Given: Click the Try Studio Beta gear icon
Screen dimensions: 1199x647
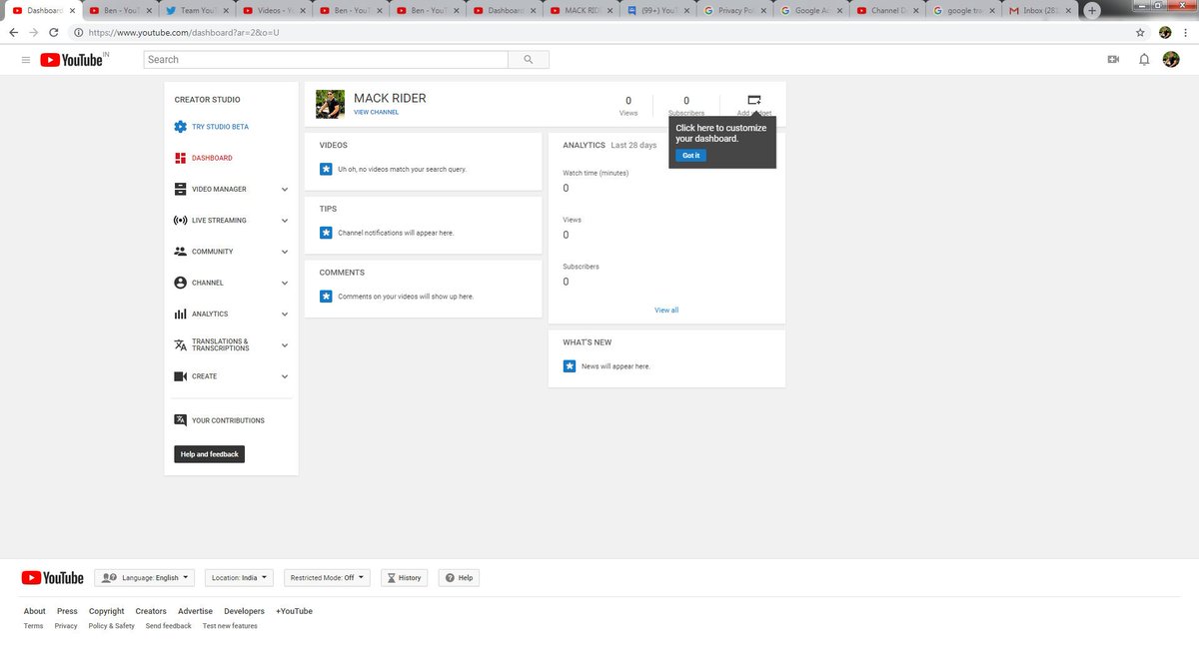Looking at the screenshot, I should coord(180,127).
